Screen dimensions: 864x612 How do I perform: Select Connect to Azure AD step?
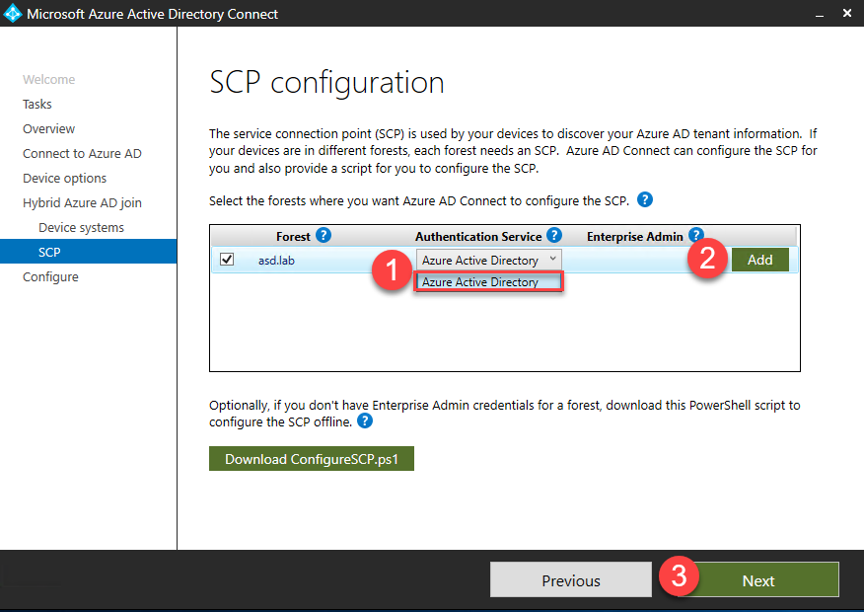[82, 154]
